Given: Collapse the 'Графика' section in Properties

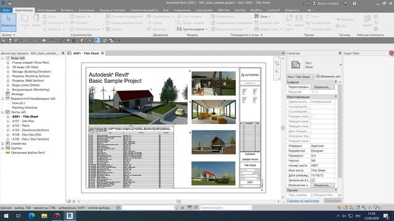Looking at the screenshot, I should click(336, 82).
